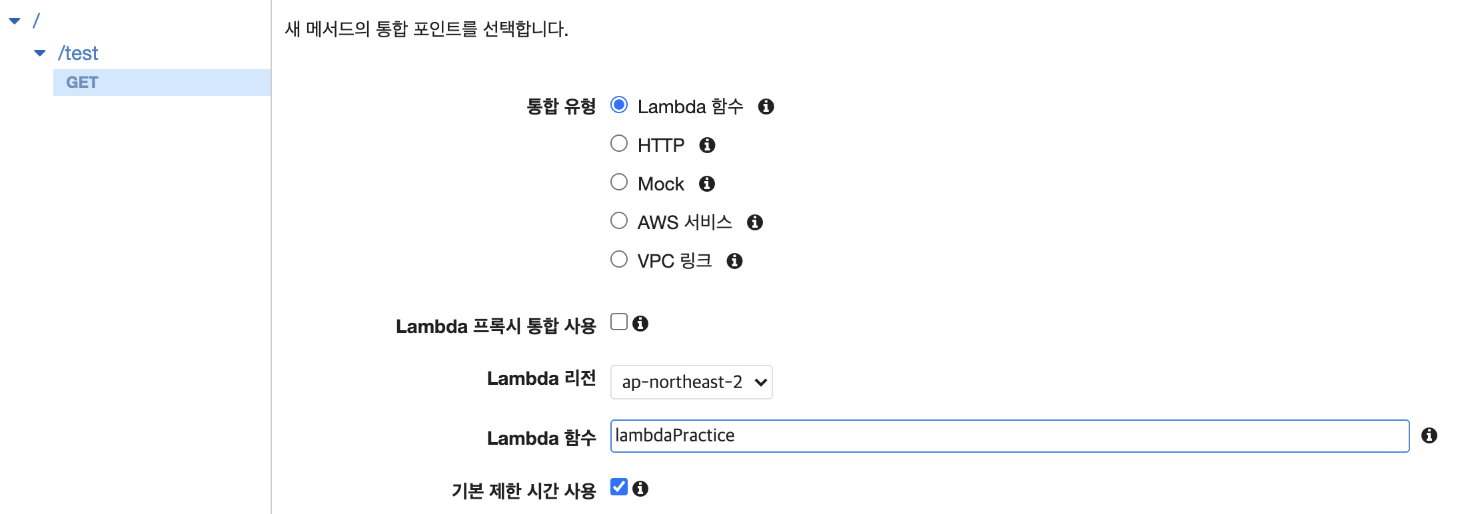Choose VPC 링크 integration type
The width and height of the screenshot is (1462, 514).
619,260
